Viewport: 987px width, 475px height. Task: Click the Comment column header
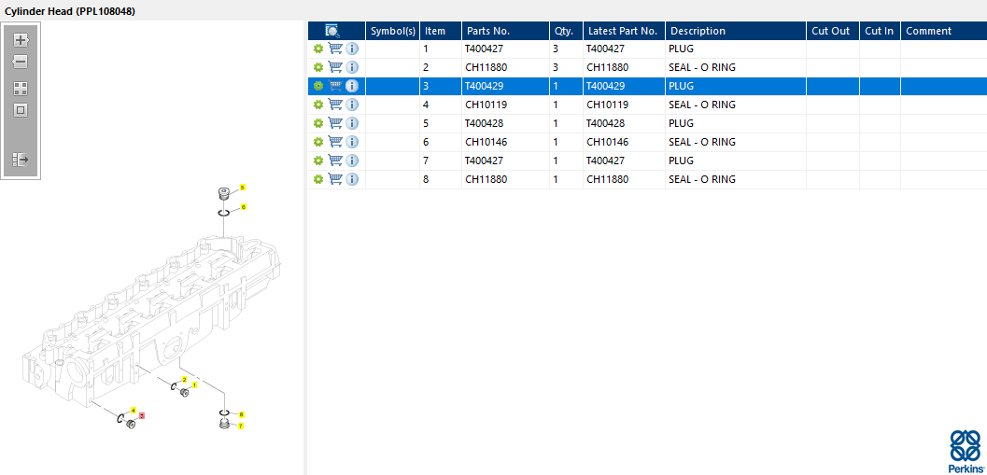pyautogui.click(x=943, y=31)
